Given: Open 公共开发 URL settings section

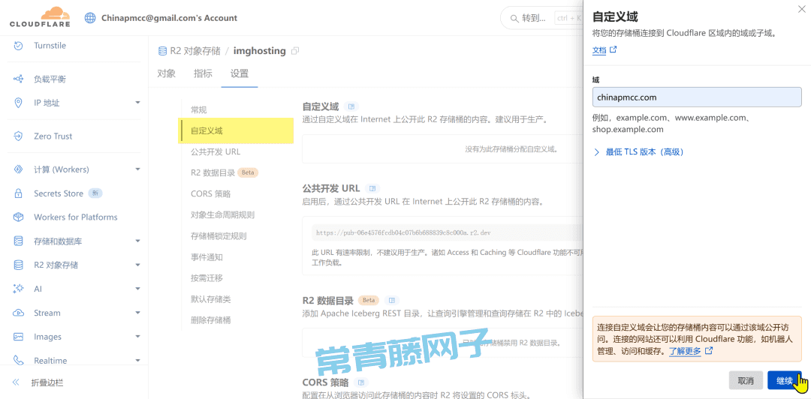Looking at the screenshot, I should [216, 152].
